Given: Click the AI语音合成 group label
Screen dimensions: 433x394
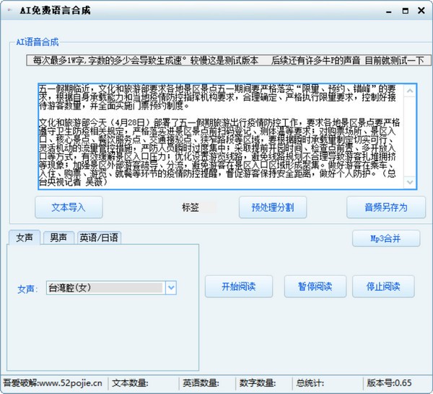Looking at the screenshot, I should pos(38,42).
